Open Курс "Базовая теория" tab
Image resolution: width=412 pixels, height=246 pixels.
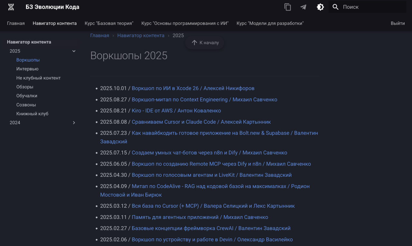click(x=109, y=23)
